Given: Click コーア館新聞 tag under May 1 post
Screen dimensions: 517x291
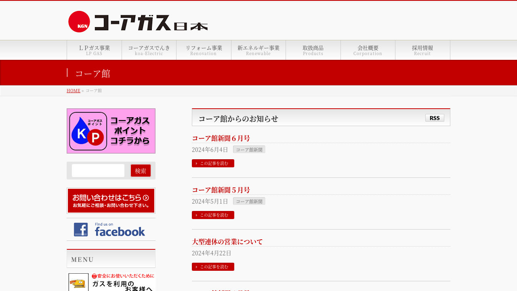Looking at the screenshot, I should [249, 201].
